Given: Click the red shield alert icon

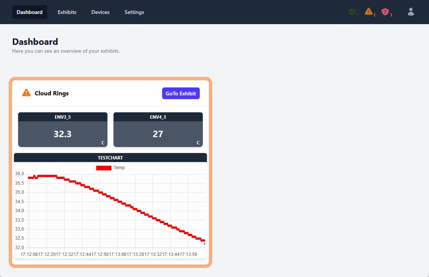Looking at the screenshot, I should tap(385, 12).
